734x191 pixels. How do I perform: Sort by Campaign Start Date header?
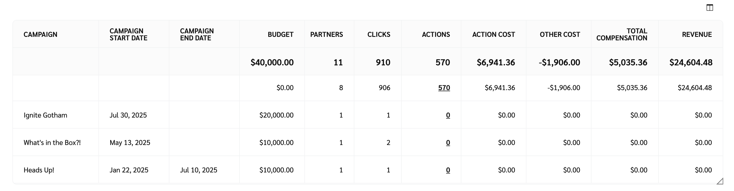(x=128, y=34)
